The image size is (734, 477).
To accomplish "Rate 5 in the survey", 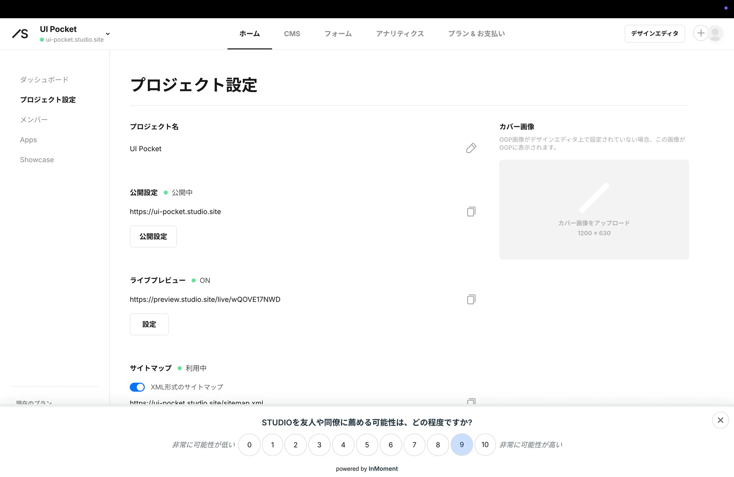I will (x=367, y=445).
